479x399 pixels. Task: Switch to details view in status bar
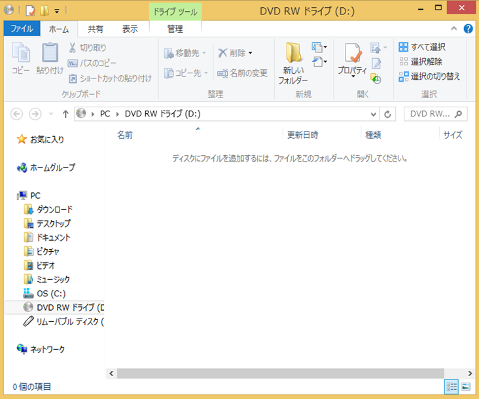point(452,387)
